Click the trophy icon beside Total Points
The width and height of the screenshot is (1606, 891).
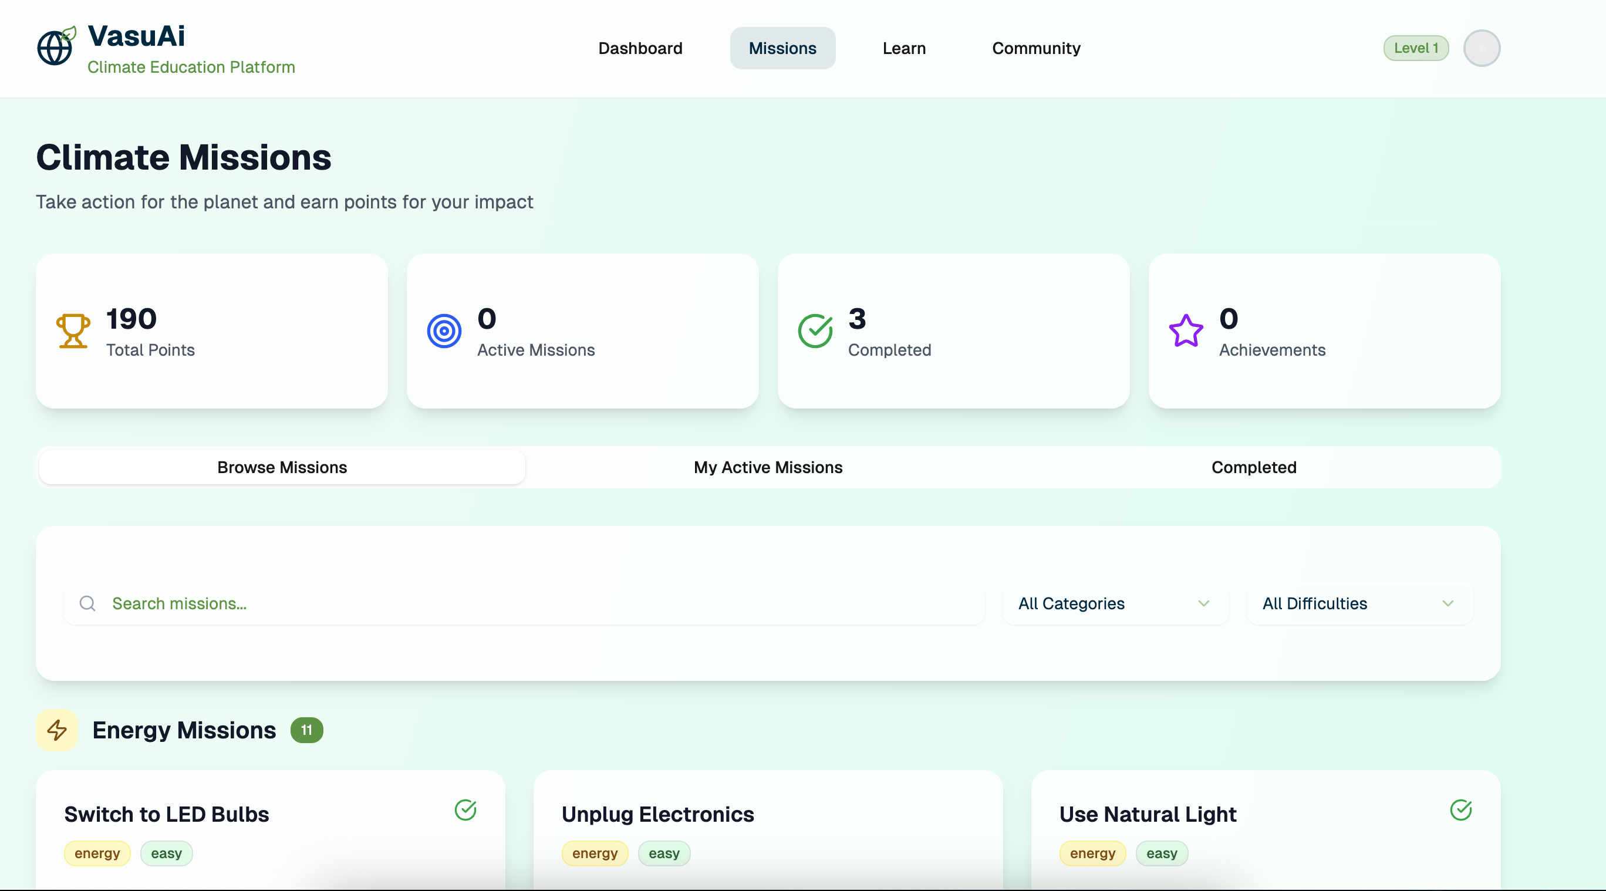click(73, 330)
